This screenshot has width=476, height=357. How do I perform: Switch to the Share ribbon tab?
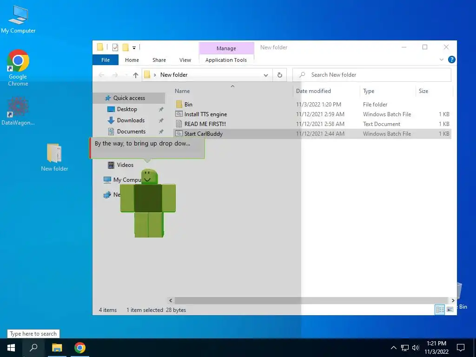click(159, 60)
